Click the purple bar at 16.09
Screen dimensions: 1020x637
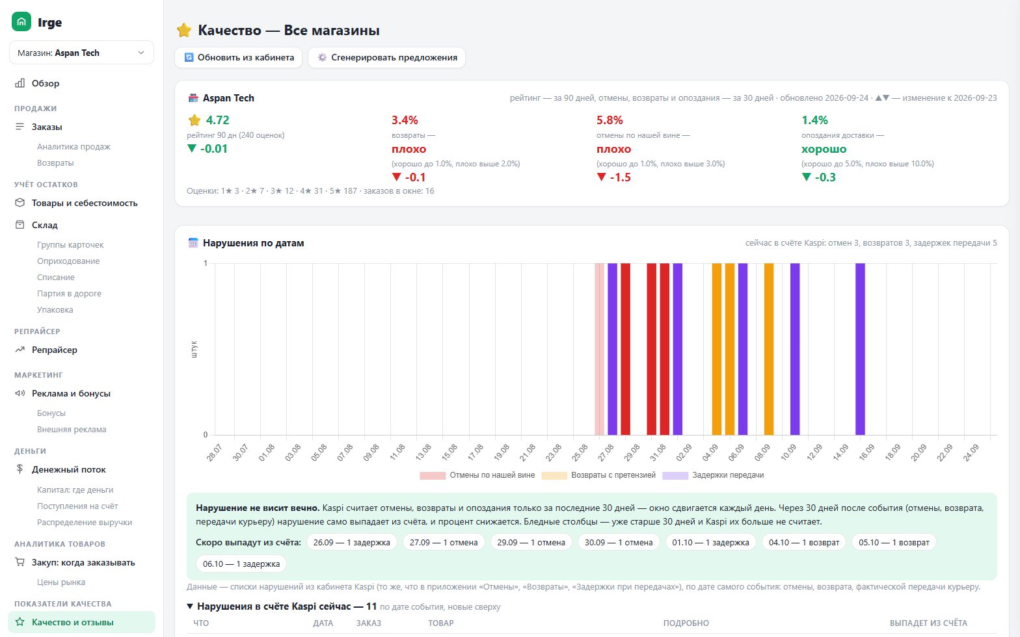(x=860, y=349)
